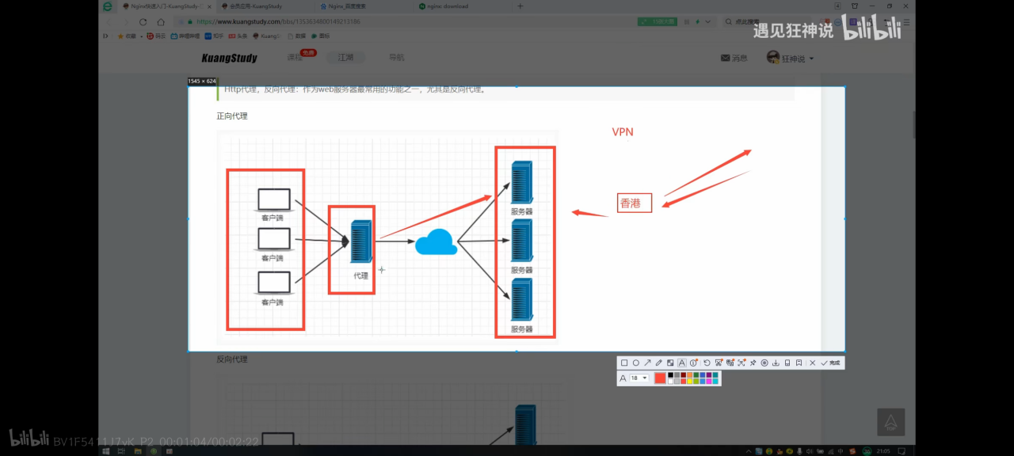Cancel the screenshot with X icon

tap(812, 363)
